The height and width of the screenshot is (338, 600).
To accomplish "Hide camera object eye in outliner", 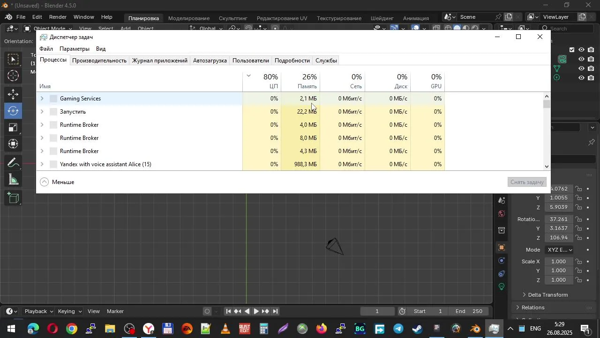I will point(582,59).
